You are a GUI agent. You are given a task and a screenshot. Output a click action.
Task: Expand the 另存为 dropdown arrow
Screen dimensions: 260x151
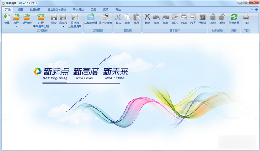[63, 26]
